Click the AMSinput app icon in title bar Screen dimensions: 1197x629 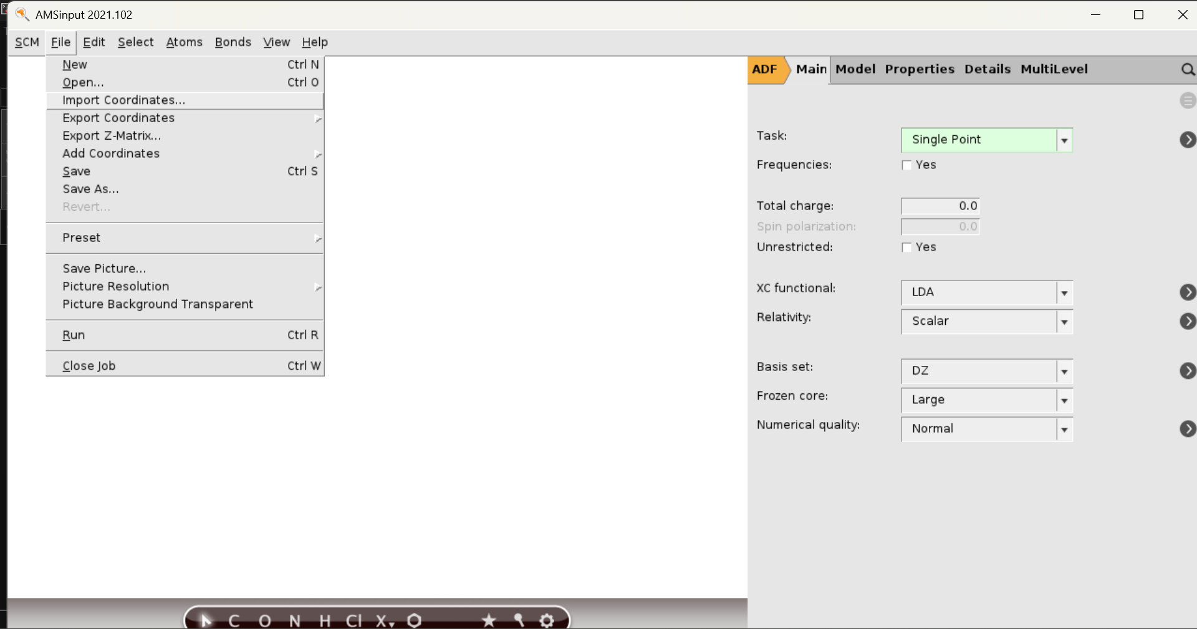tap(22, 14)
